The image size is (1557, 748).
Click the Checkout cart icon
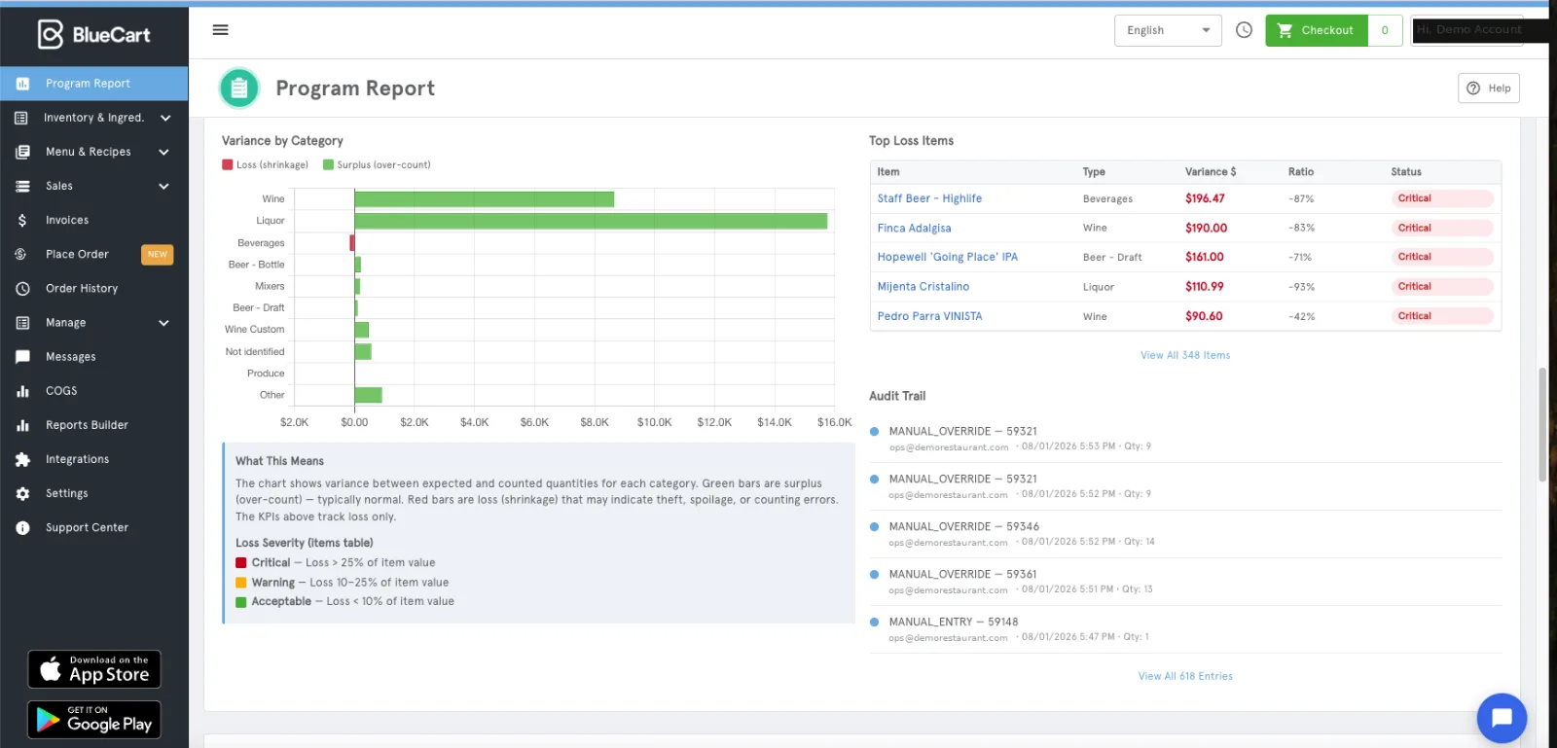coord(1285,30)
